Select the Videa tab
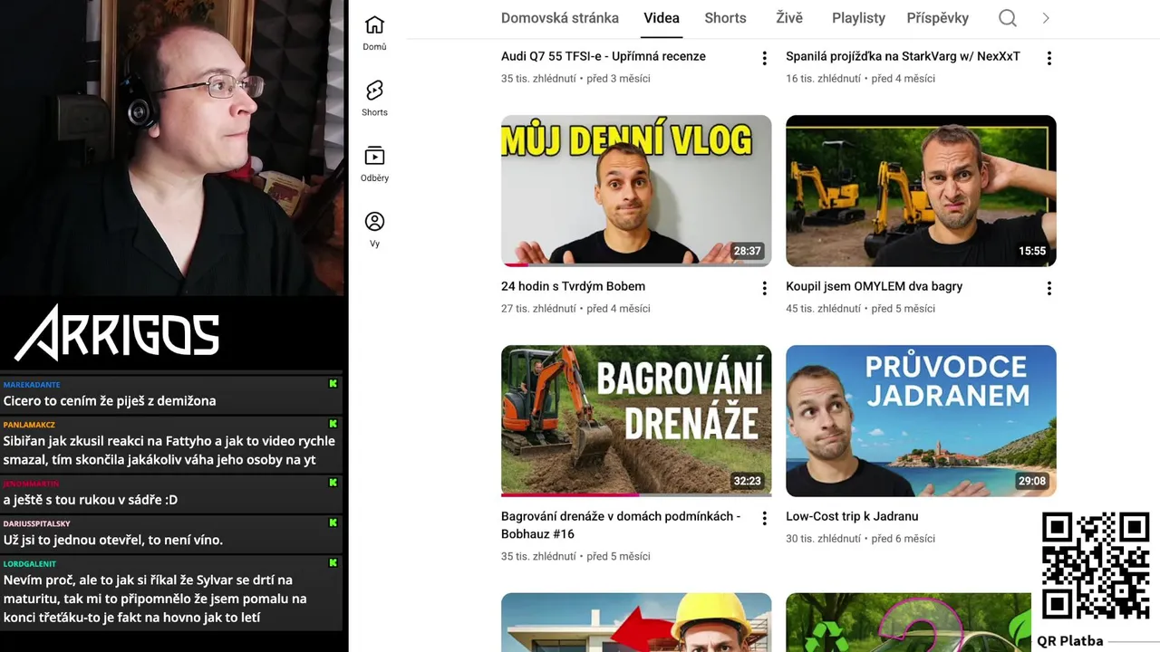The width and height of the screenshot is (1160, 652). [662, 18]
